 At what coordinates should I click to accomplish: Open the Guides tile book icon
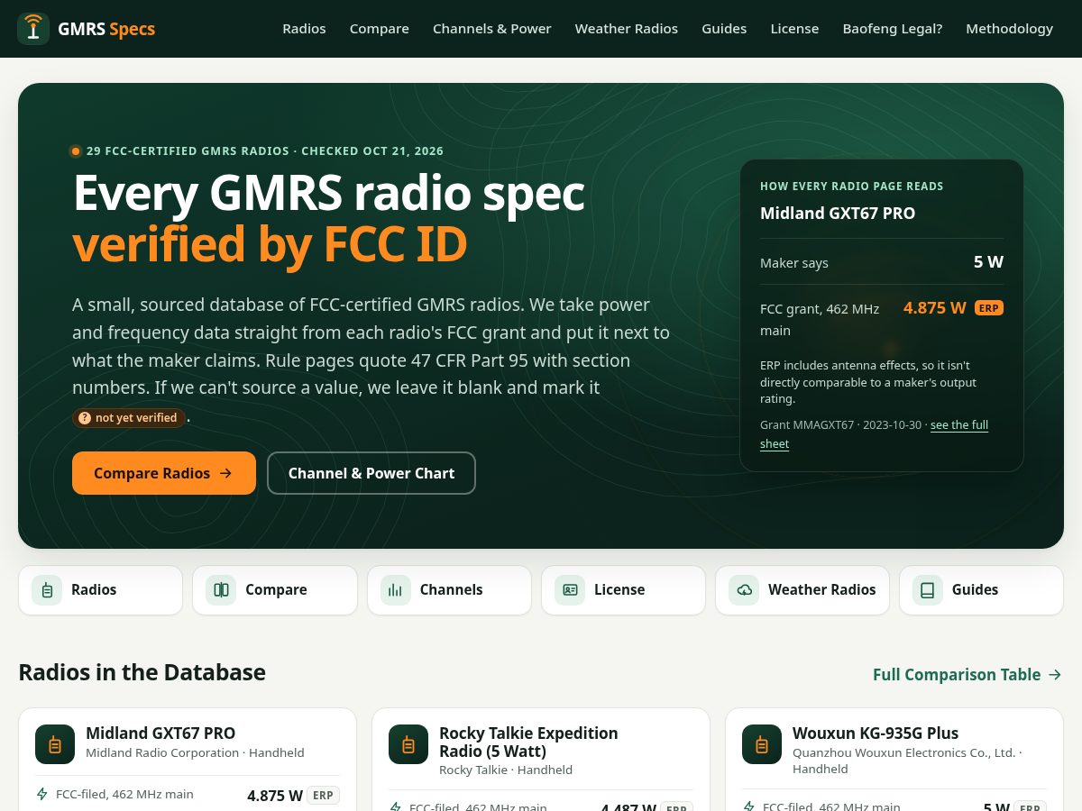coord(927,590)
